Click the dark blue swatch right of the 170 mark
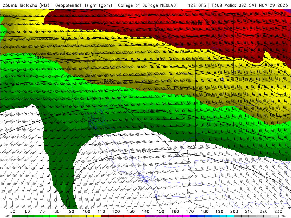Screen dimensions: 291x218 [194, 216]
